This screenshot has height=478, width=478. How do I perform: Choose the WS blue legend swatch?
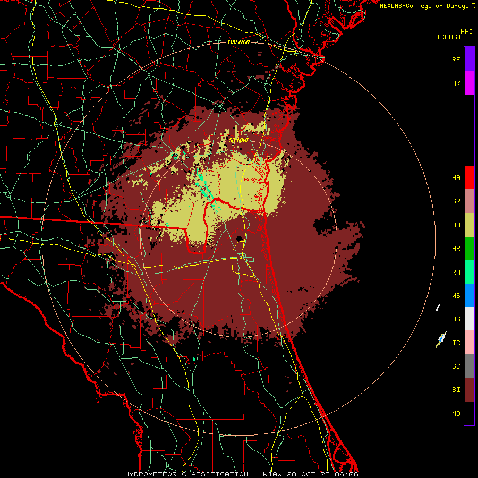(x=469, y=295)
